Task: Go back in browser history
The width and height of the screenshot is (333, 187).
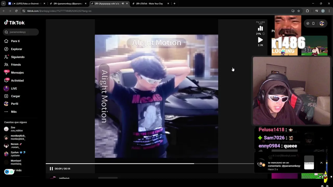Action: pyautogui.click(x=4, y=11)
